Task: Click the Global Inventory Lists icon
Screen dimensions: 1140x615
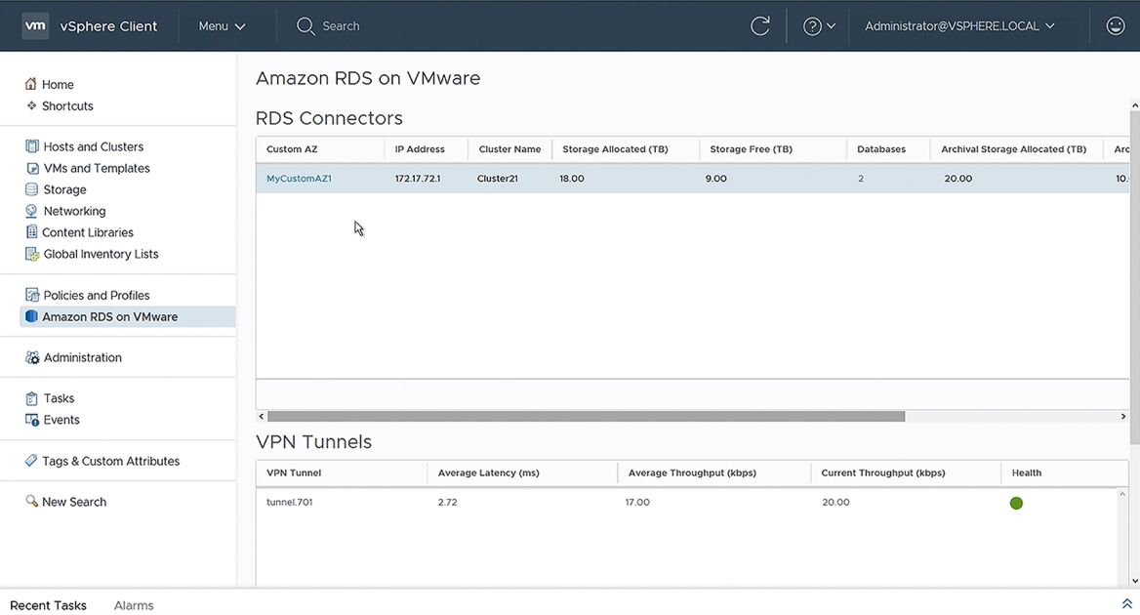Action: (32, 254)
